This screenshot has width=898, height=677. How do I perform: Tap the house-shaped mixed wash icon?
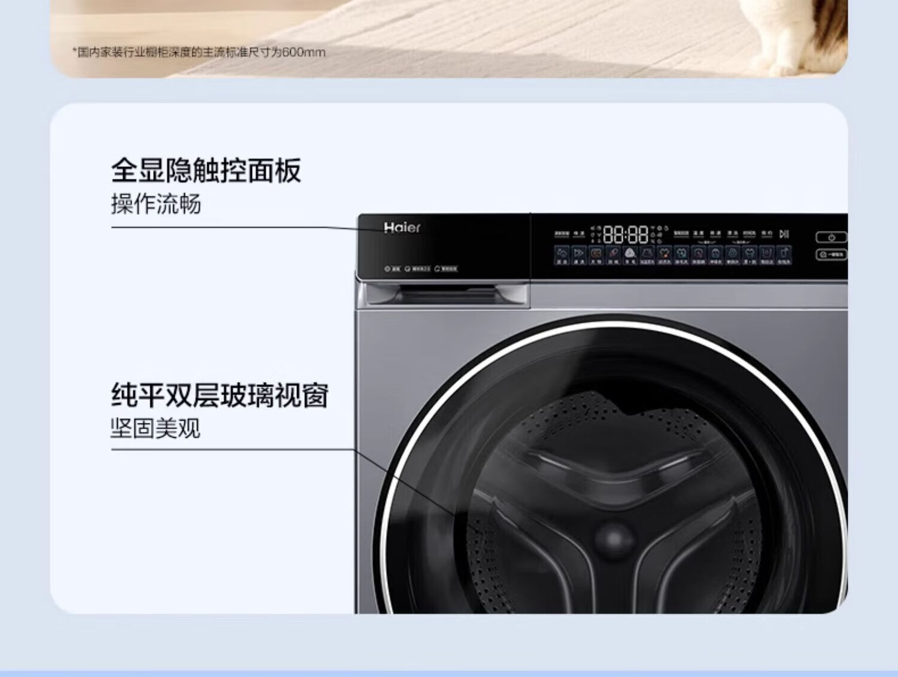point(562,254)
